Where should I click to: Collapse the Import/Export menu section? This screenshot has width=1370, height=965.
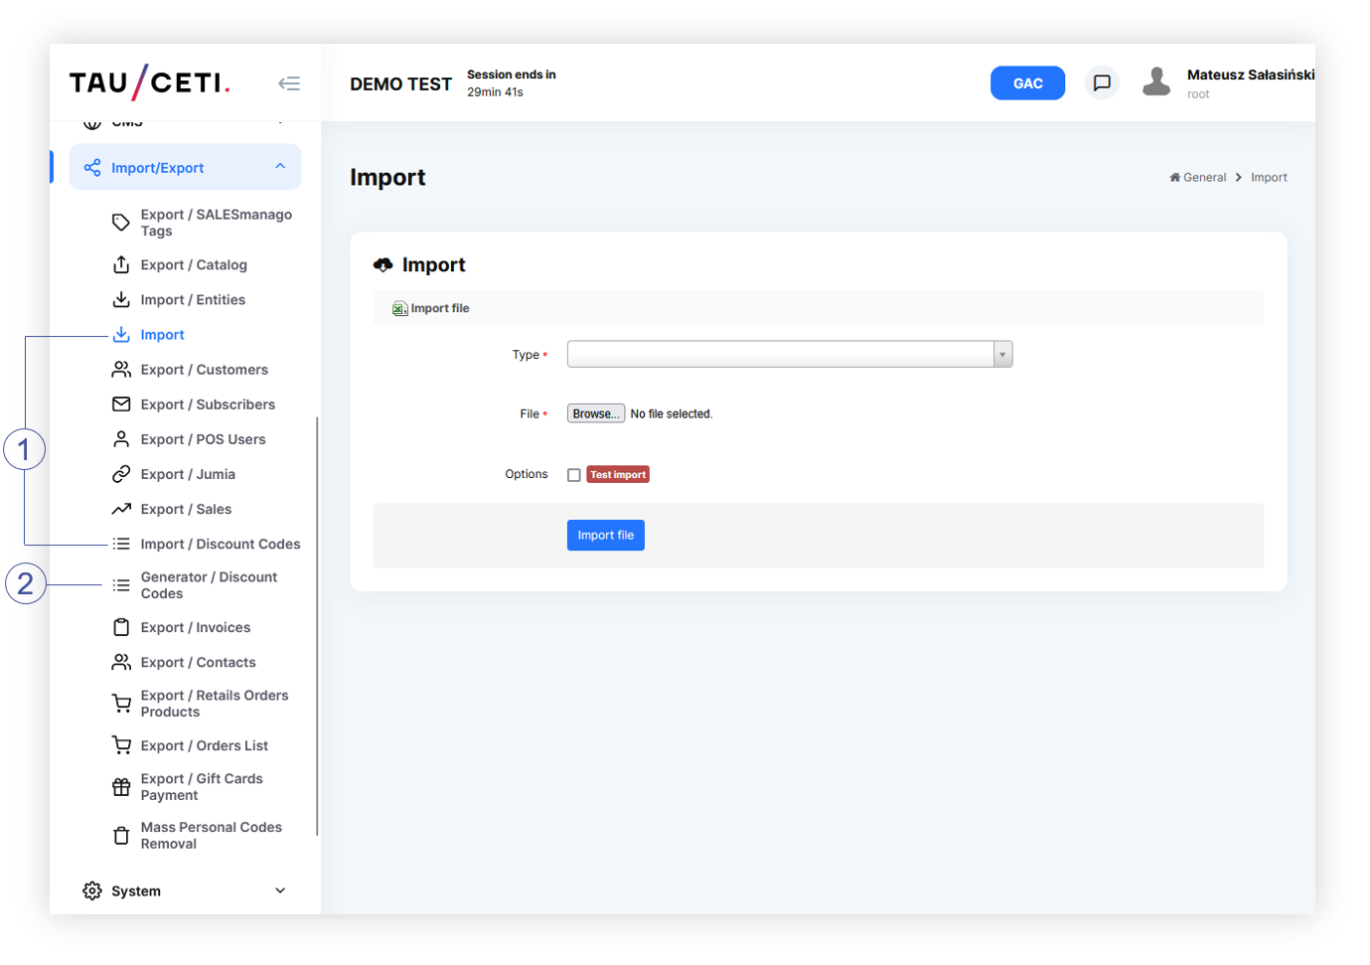pos(280,167)
